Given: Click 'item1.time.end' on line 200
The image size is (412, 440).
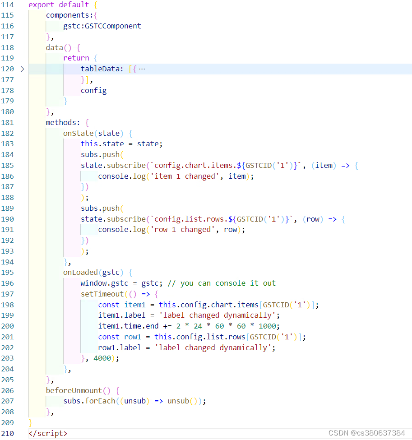Looking at the screenshot, I should pos(128,326).
